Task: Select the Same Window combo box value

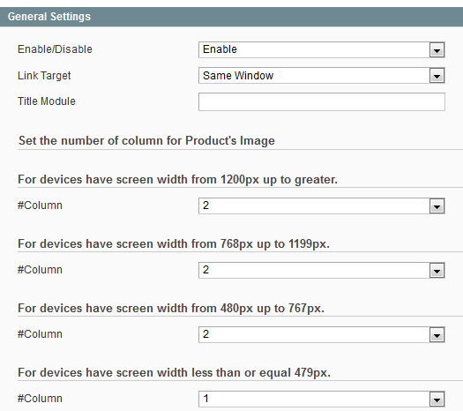Action: pos(238,76)
